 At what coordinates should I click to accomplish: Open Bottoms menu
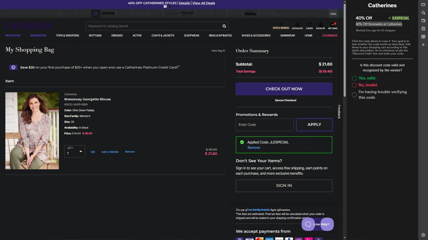click(95, 36)
